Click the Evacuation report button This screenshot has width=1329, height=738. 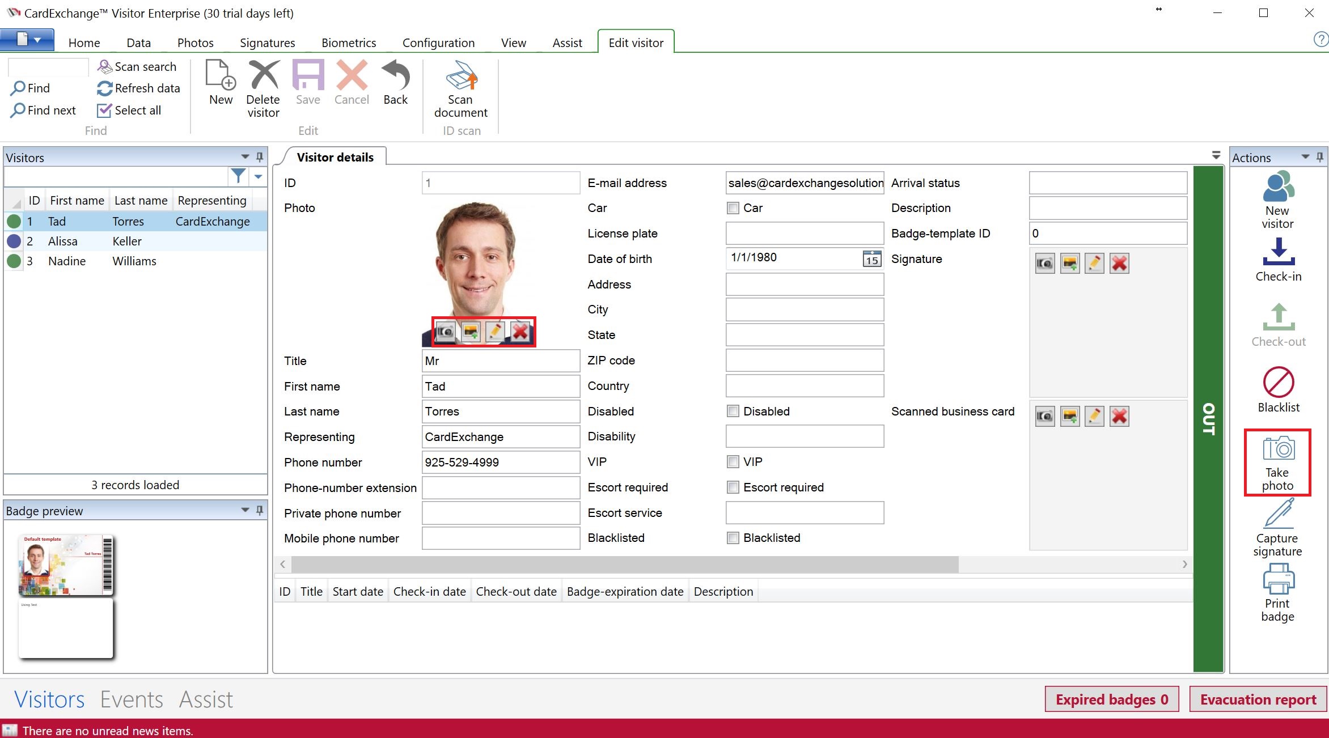pyautogui.click(x=1258, y=699)
